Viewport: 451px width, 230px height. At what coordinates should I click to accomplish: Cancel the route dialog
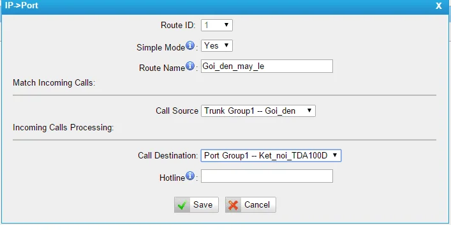point(251,204)
